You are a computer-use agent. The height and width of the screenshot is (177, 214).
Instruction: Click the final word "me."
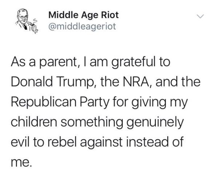click(21, 162)
